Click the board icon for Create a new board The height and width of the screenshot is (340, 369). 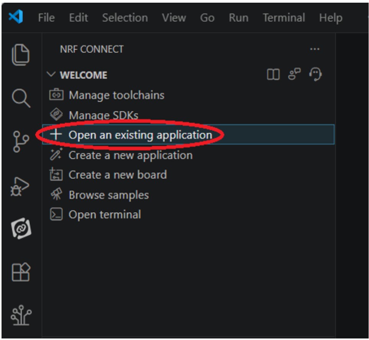[x=56, y=174]
